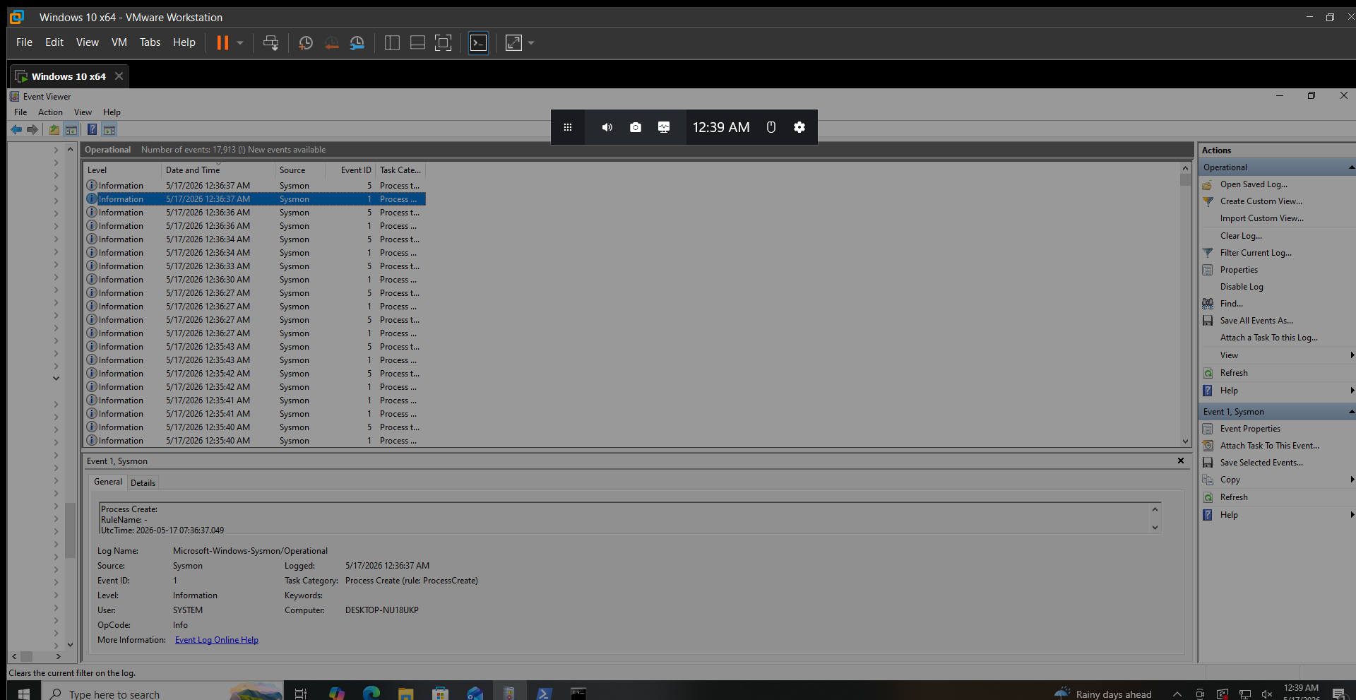Toggle the action pane toolbar icon

pyautogui.click(x=109, y=129)
